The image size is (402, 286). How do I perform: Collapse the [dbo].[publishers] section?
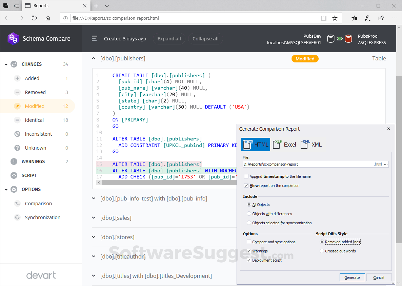pyautogui.click(x=94, y=58)
